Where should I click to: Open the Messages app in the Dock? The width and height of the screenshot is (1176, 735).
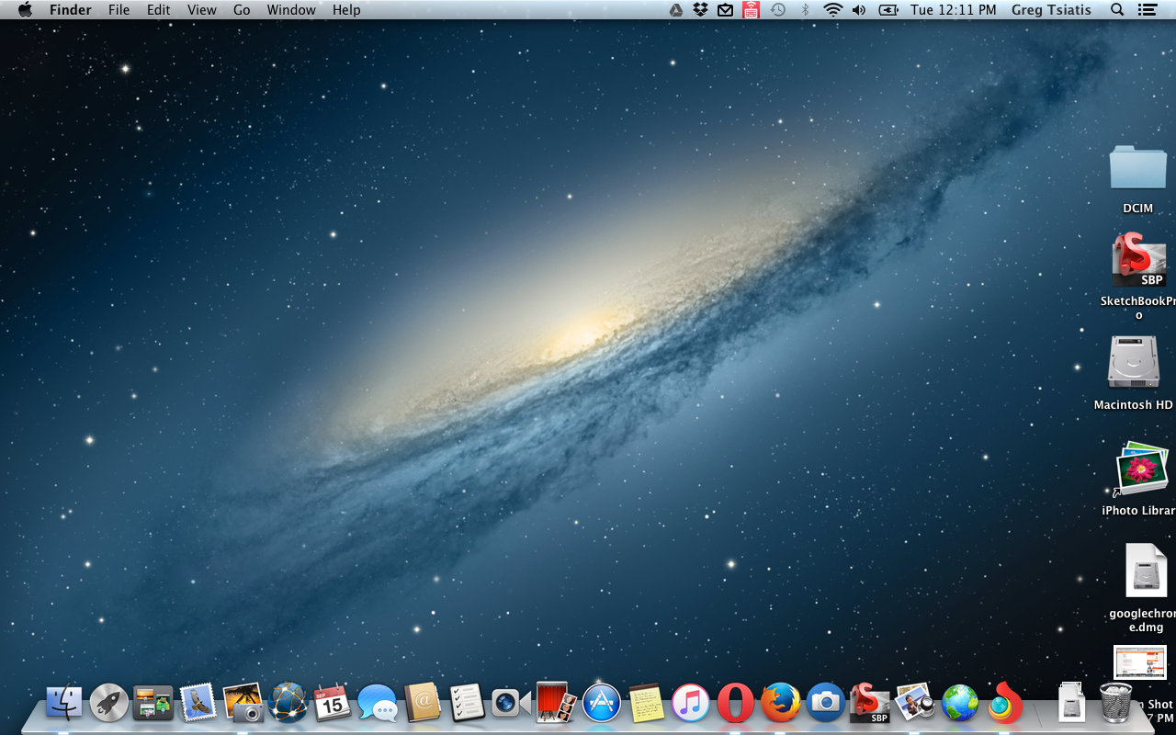[x=378, y=704]
